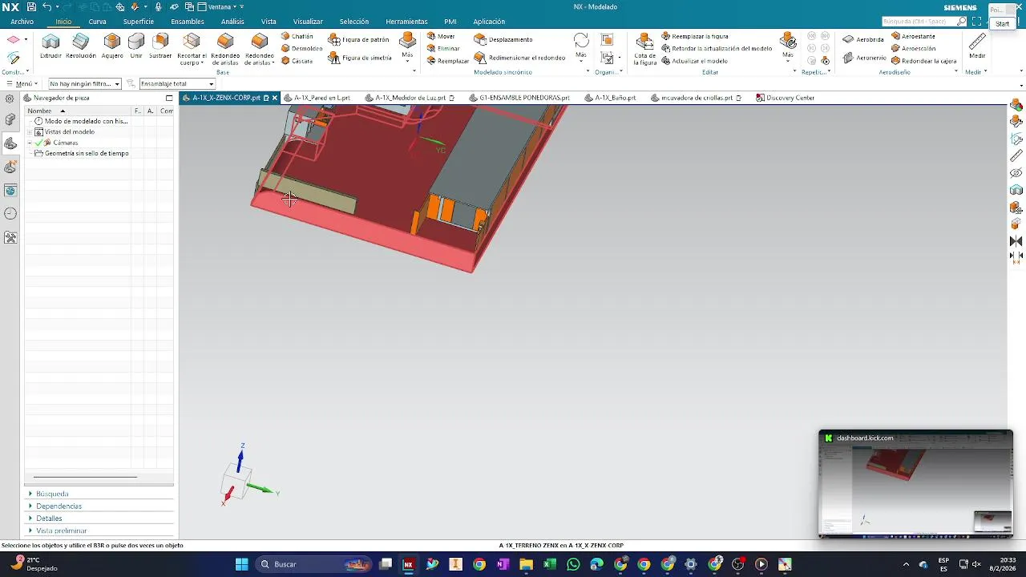Image resolution: width=1026 pixels, height=577 pixels.
Task: Click the Agujero hole tool
Action: (x=112, y=46)
